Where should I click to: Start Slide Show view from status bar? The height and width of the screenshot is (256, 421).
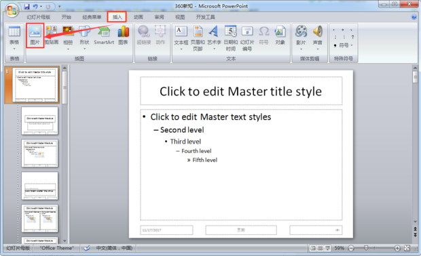tap(327, 249)
